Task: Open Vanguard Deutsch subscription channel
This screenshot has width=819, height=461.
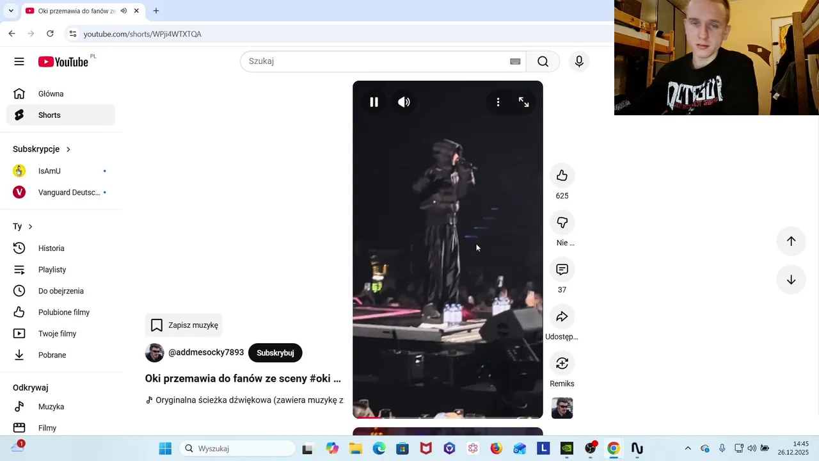Action: (61, 192)
